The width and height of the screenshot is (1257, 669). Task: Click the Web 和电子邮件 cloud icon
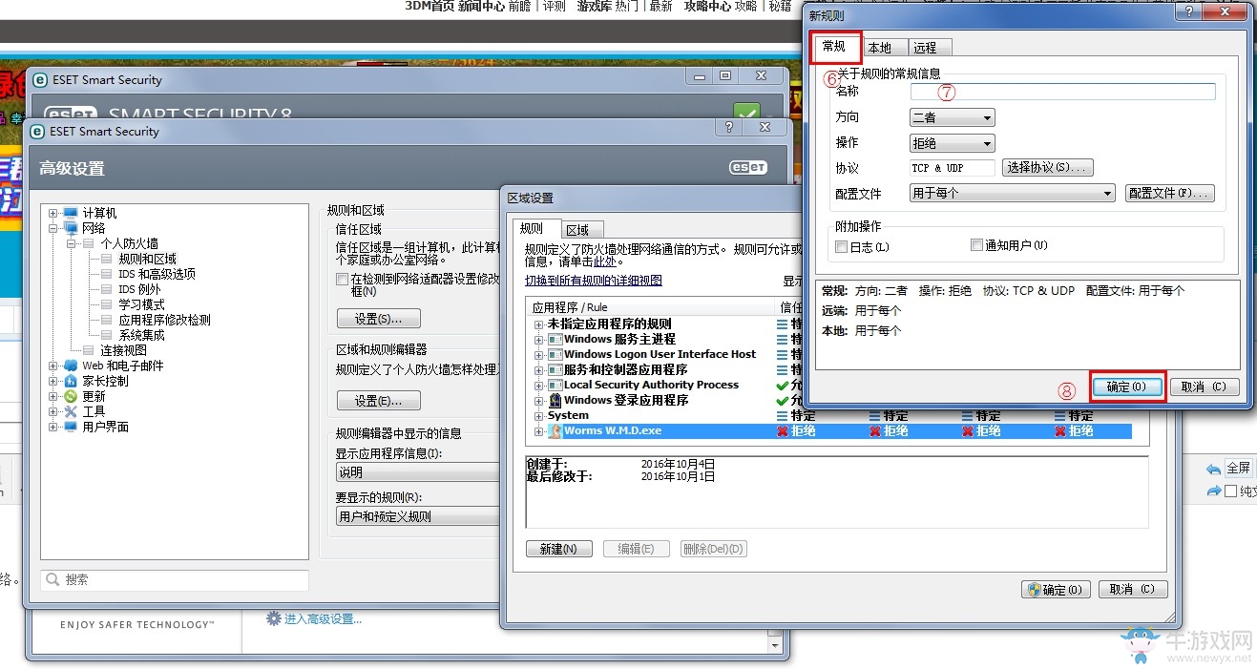tap(70, 366)
